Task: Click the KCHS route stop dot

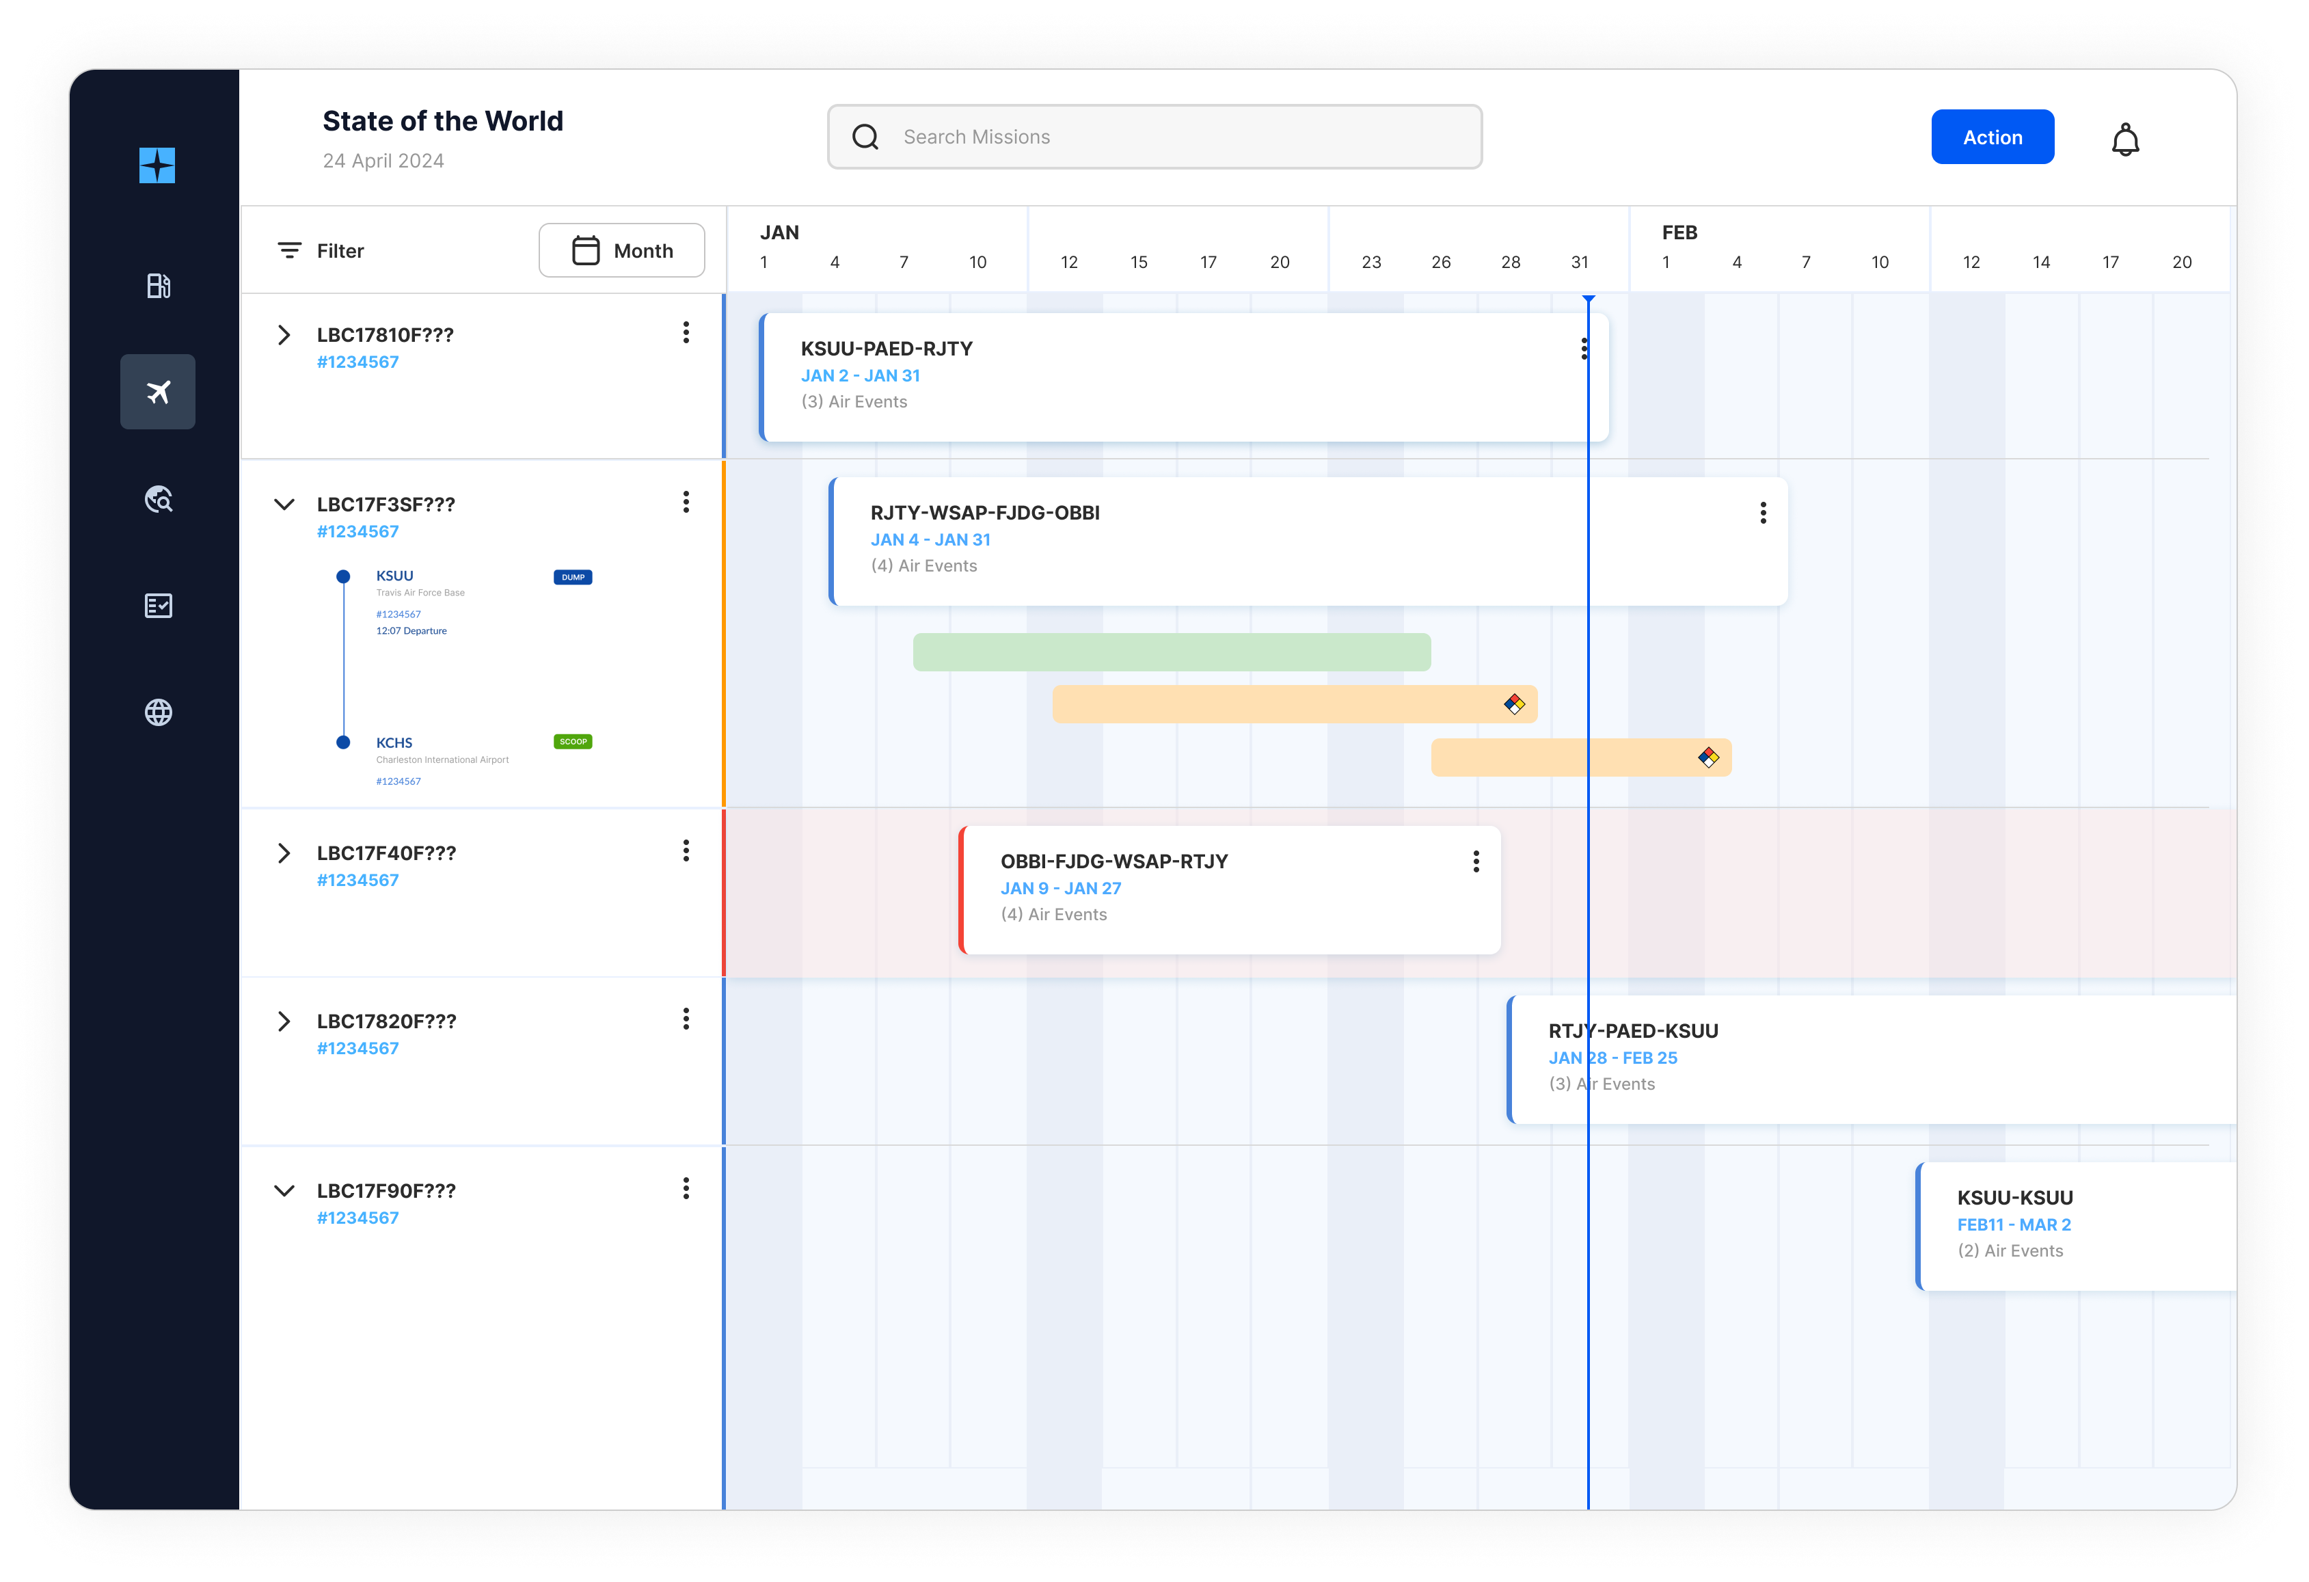Action: click(x=342, y=742)
